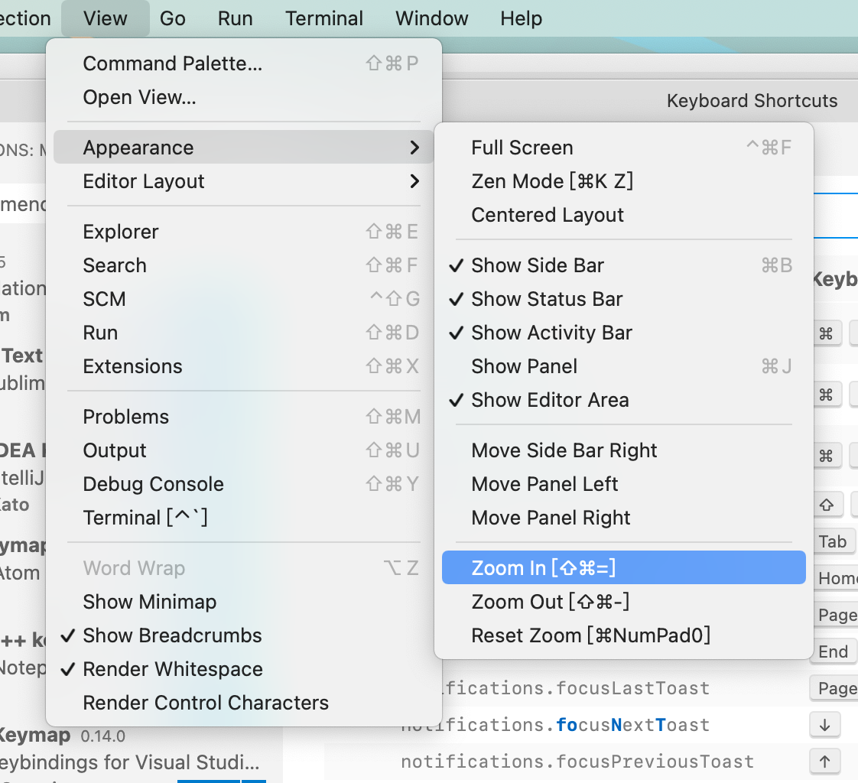858x783 pixels.
Task: Expand the Appearance submenu chevron
Action: (x=414, y=147)
